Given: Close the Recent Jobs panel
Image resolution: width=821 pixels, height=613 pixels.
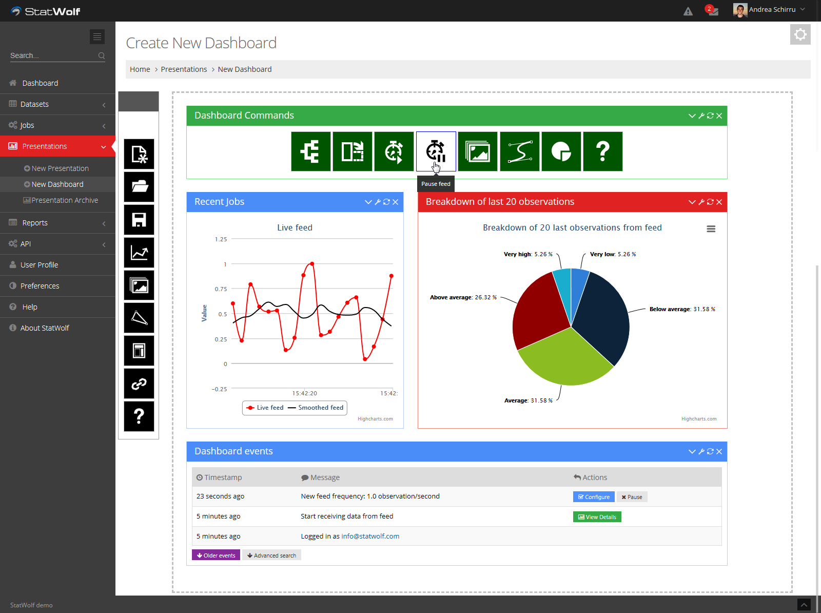Looking at the screenshot, I should 395,202.
